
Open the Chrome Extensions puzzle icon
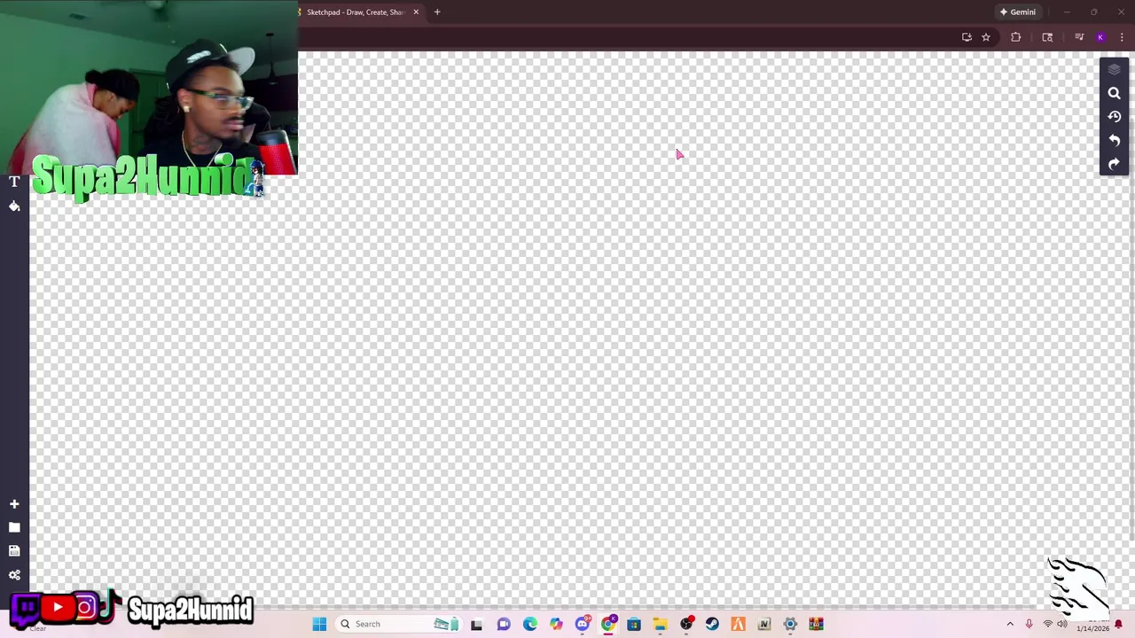(1016, 37)
